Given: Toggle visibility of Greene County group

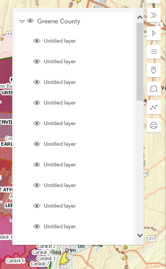Looking at the screenshot, I should tap(30, 21).
